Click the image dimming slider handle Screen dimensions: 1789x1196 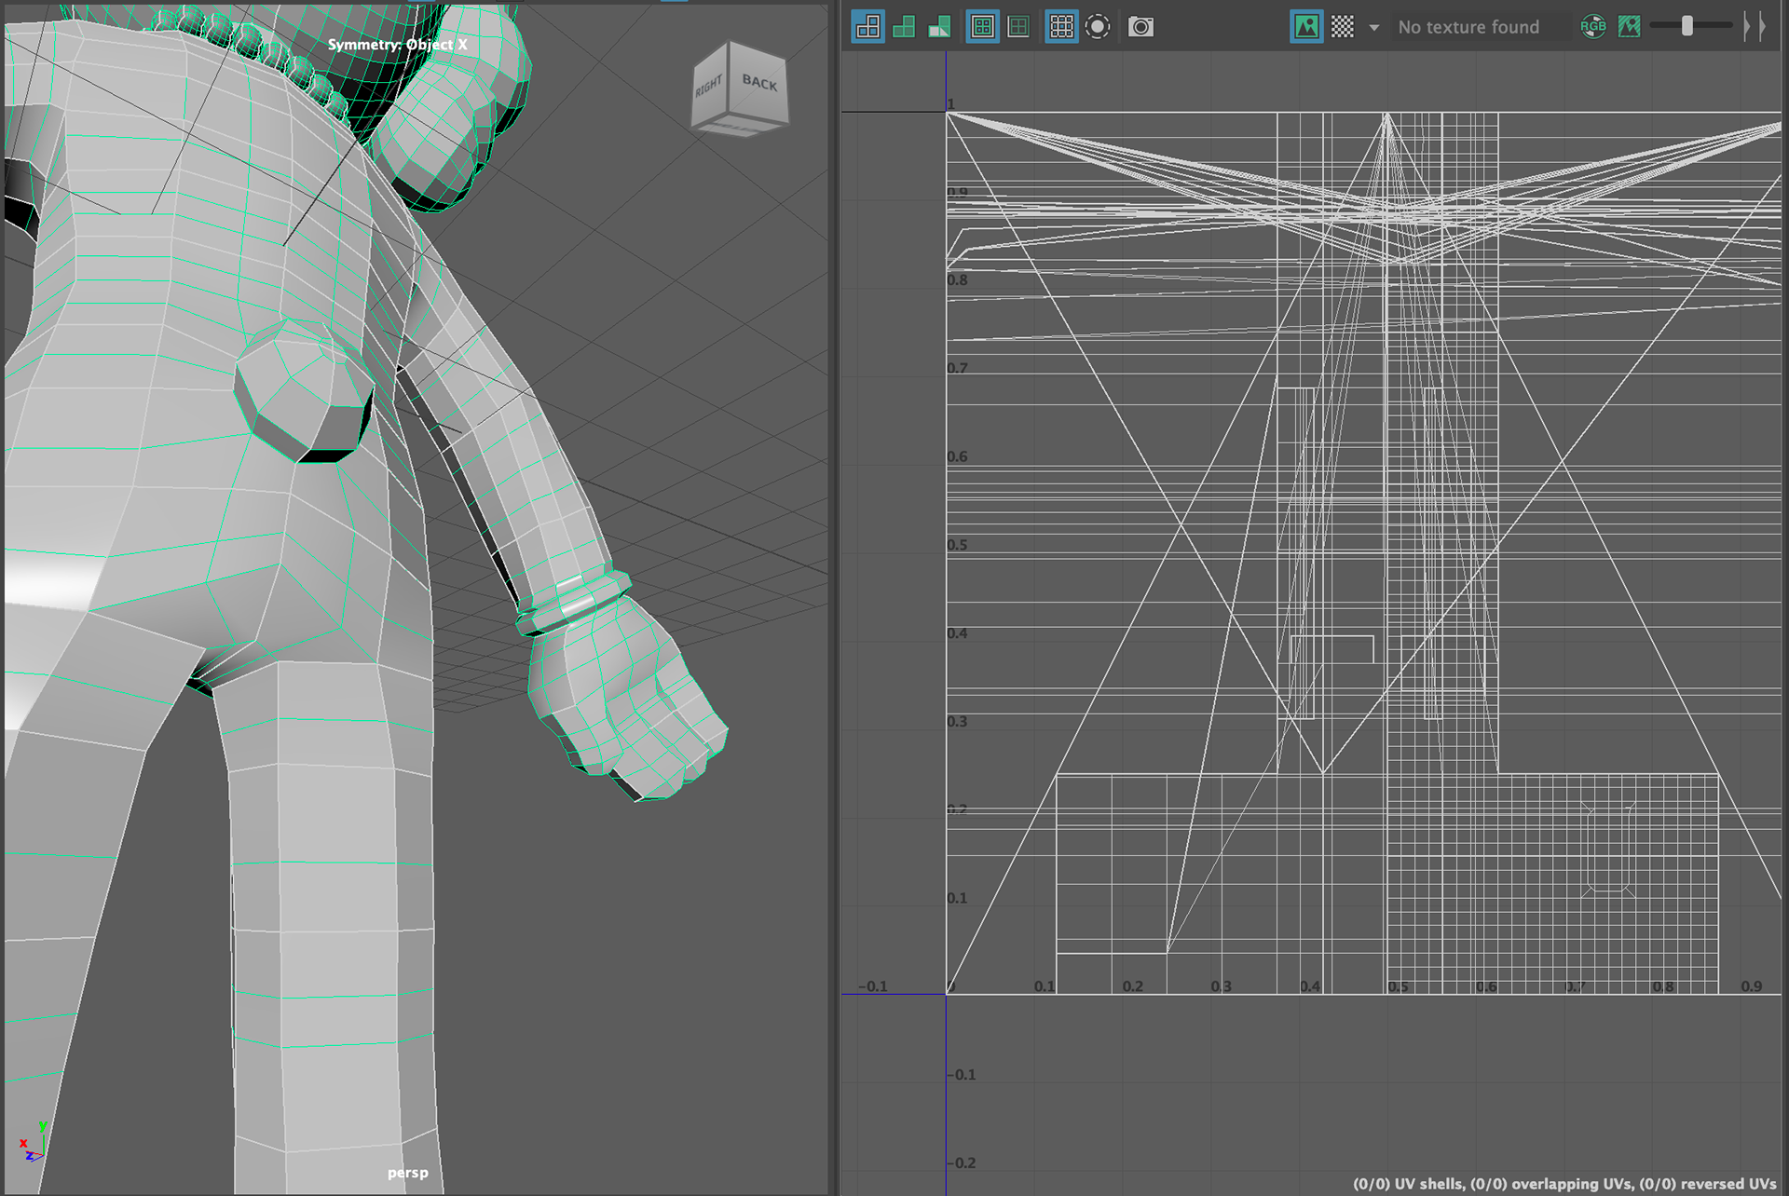pyautogui.click(x=1687, y=26)
